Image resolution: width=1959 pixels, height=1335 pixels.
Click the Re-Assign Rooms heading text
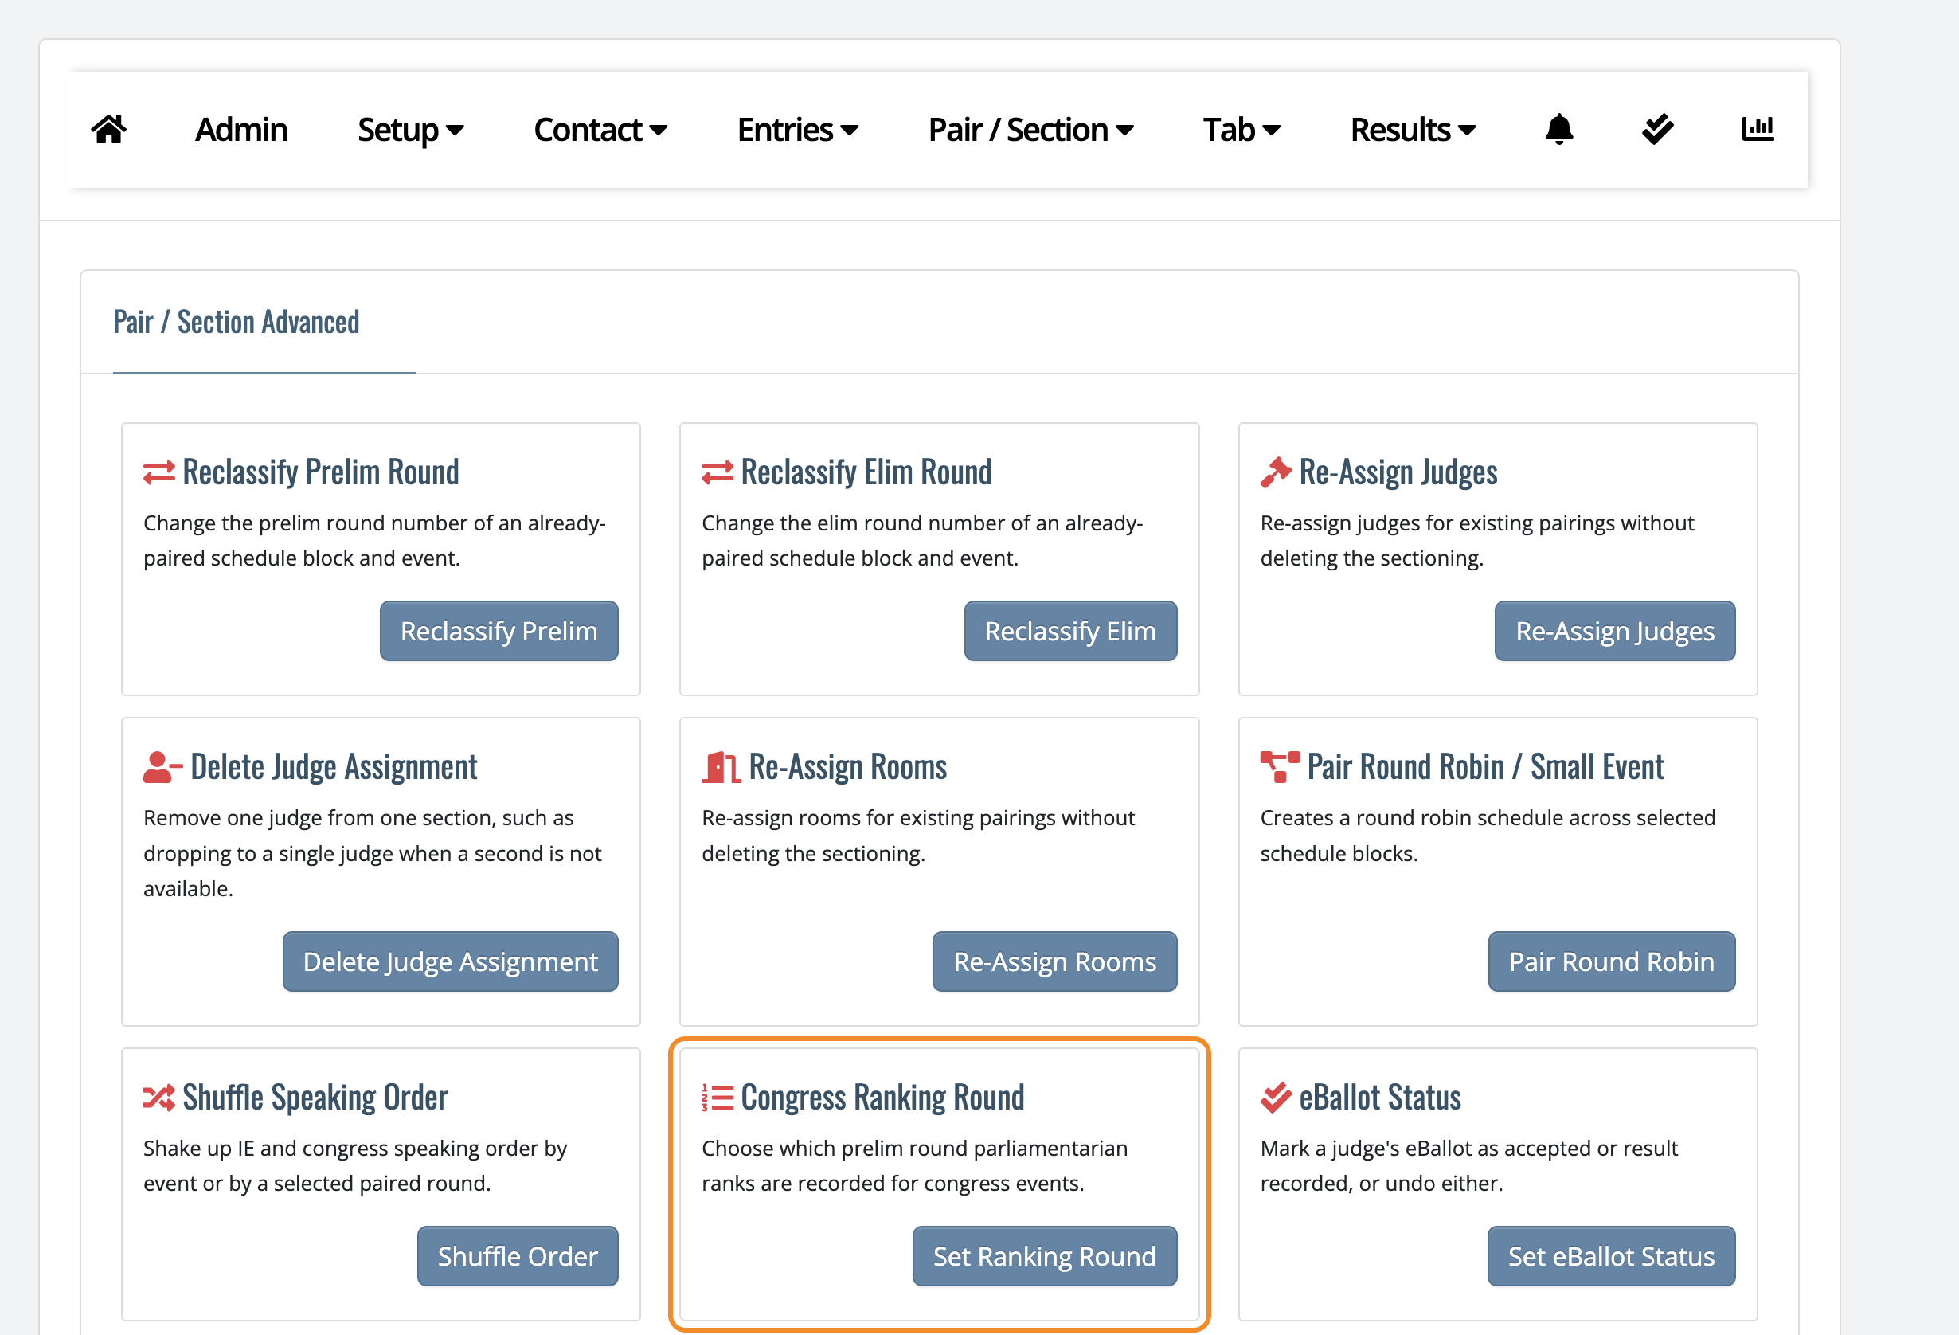[848, 767]
